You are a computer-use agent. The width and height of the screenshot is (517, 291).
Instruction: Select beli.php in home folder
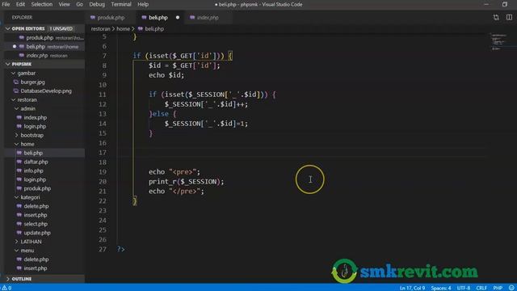tap(33, 153)
